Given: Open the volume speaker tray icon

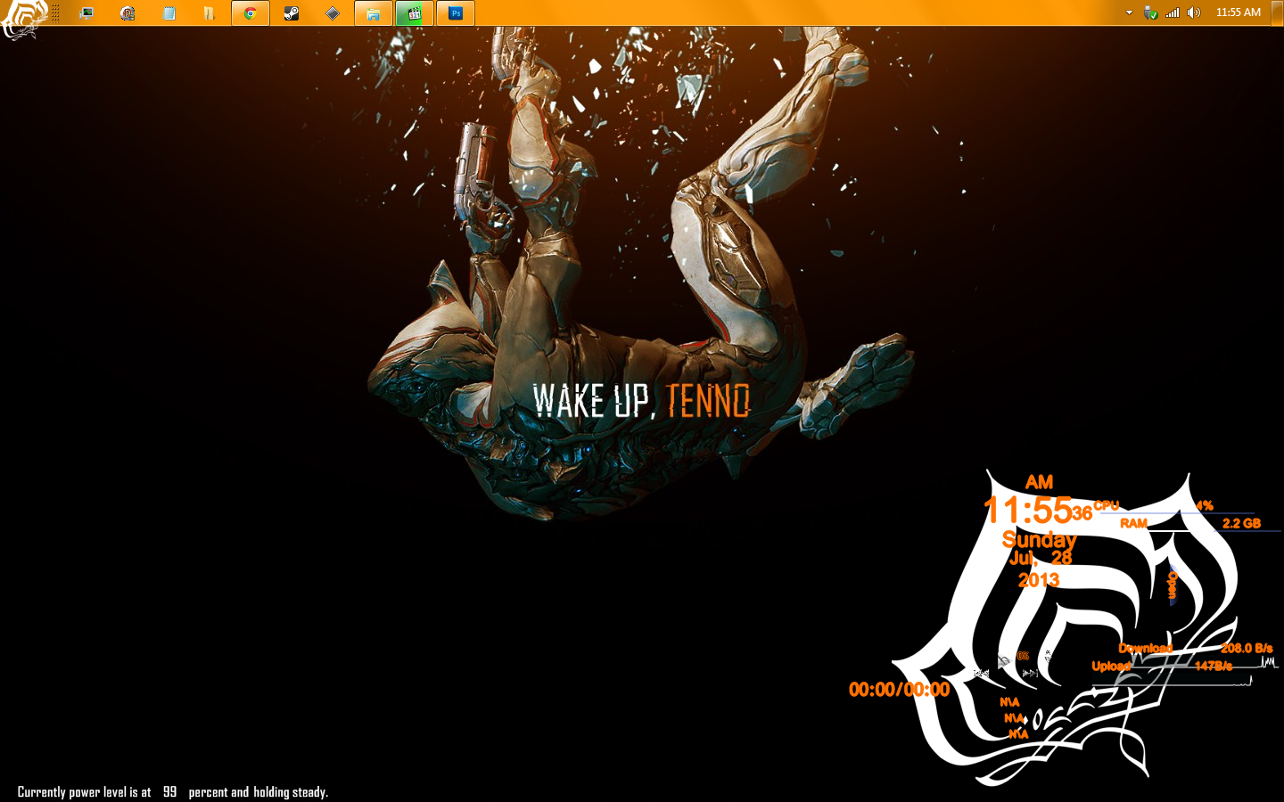Looking at the screenshot, I should [x=1194, y=12].
